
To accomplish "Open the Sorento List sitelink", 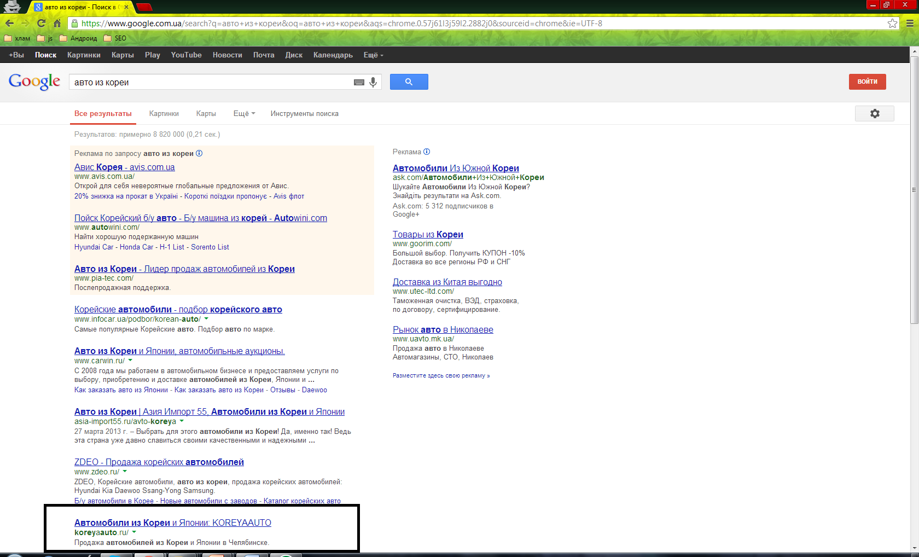I will pos(210,247).
